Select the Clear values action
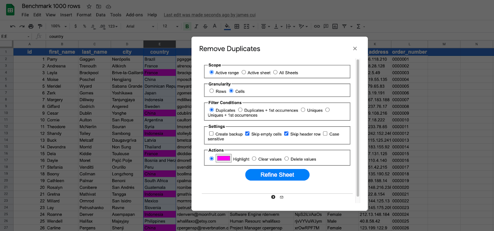This screenshot has width=494, height=231. pyautogui.click(x=254, y=159)
